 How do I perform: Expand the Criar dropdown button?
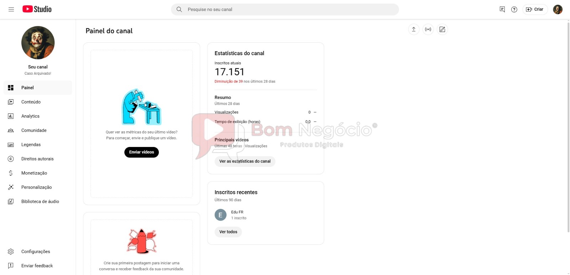coord(535,10)
